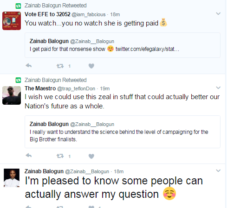The width and height of the screenshot is (227, 208).
Task: Reply to the iam_fabcious tweet
Action: [29, 66]
